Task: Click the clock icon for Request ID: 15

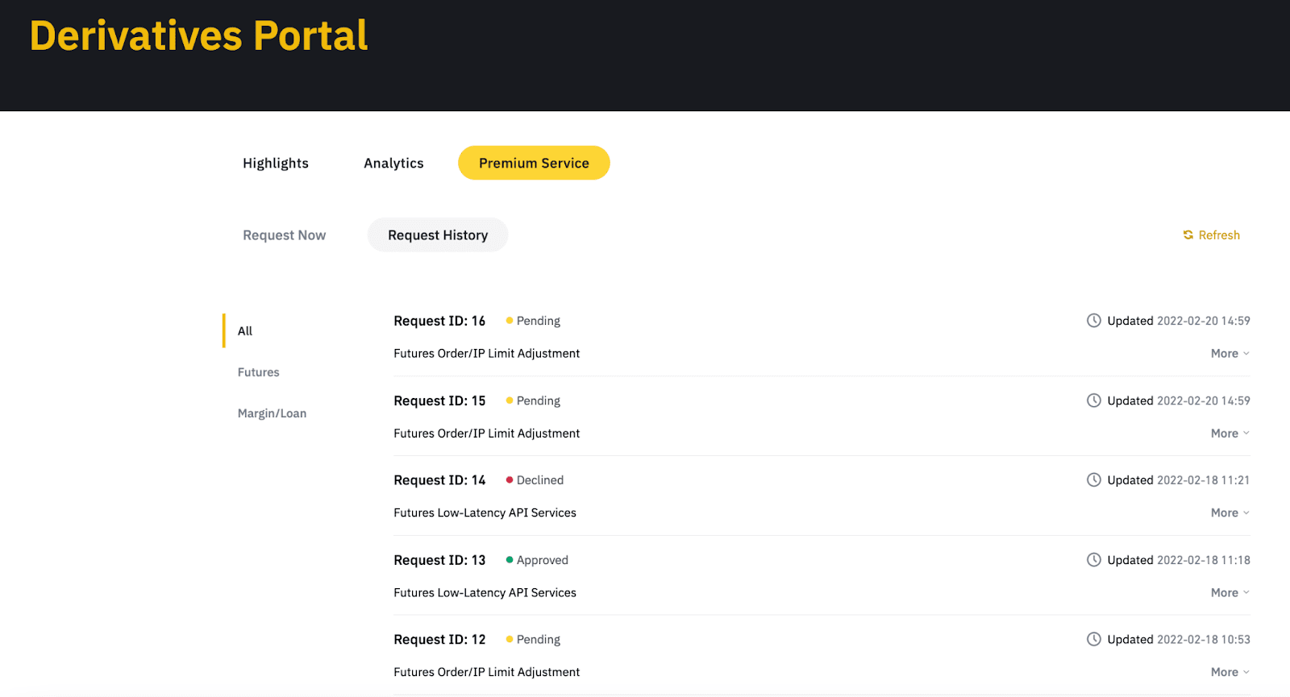Action: coord(1094,400)
